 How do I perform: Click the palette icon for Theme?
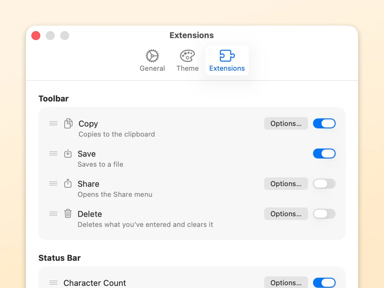pyautogui.click(x=187, y=56)
